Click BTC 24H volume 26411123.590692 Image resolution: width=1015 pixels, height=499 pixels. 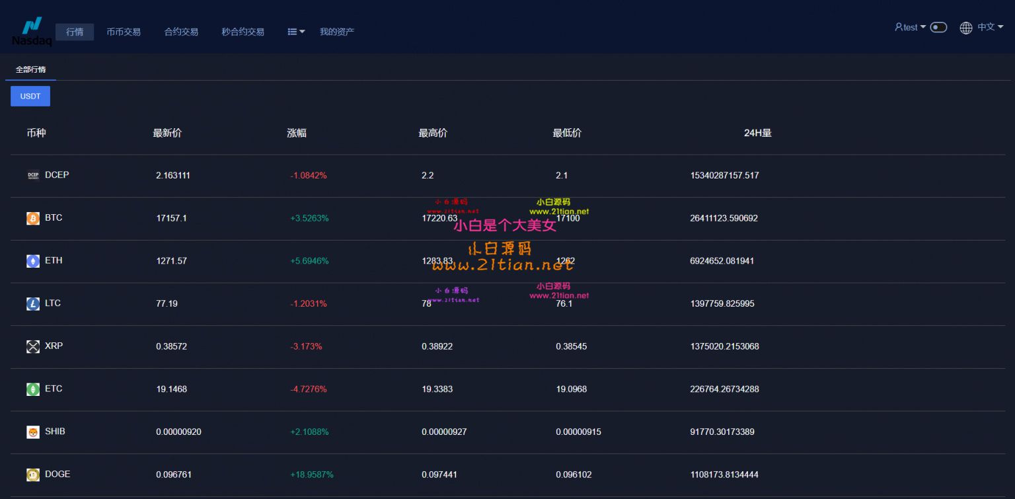[724, 218]
